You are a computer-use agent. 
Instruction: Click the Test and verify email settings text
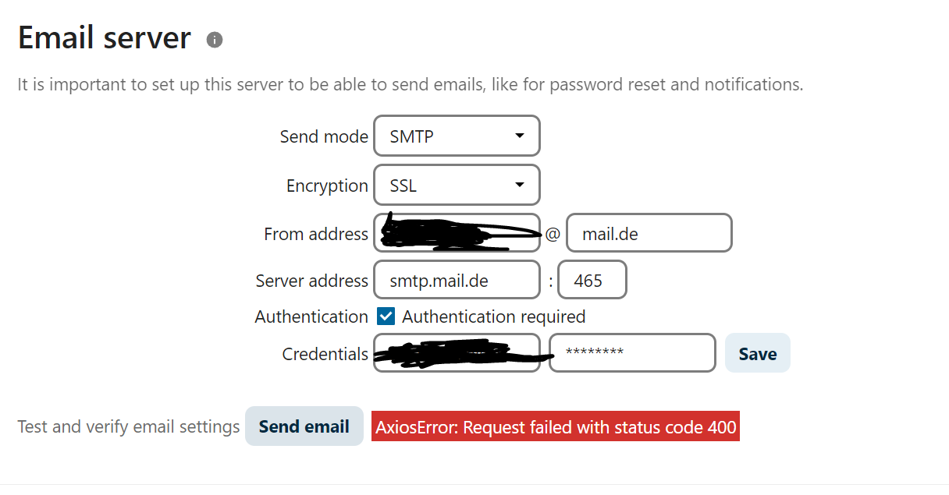(129, 427)
